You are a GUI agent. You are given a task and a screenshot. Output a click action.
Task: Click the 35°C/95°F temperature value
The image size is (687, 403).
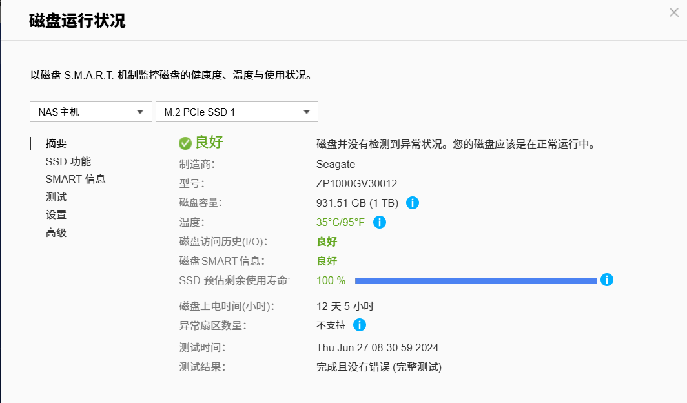339,222
